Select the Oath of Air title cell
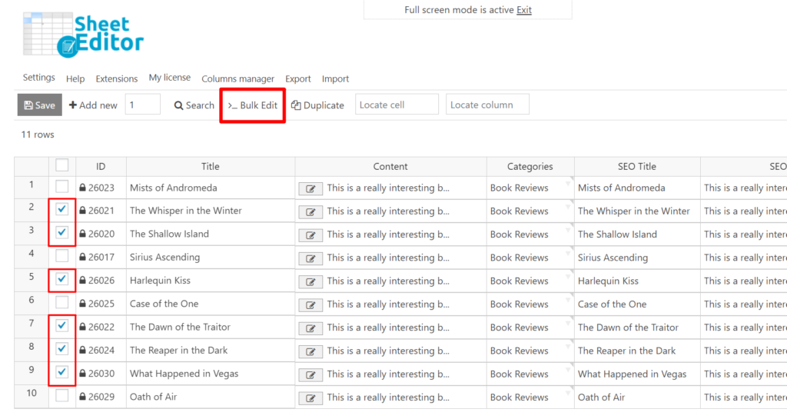This screenshot has width=787, height=419. click(211, 397)
